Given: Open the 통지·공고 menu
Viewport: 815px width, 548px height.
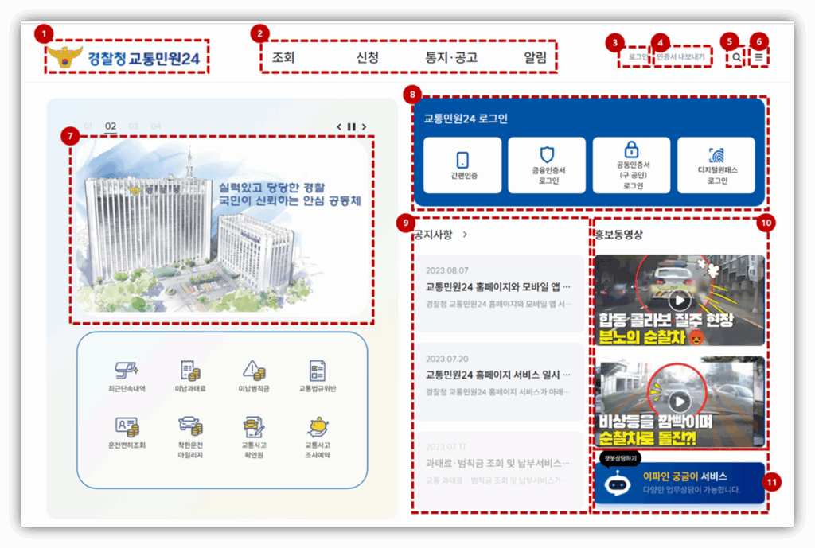Looking at the screenshot, I should tap(451, 57).
